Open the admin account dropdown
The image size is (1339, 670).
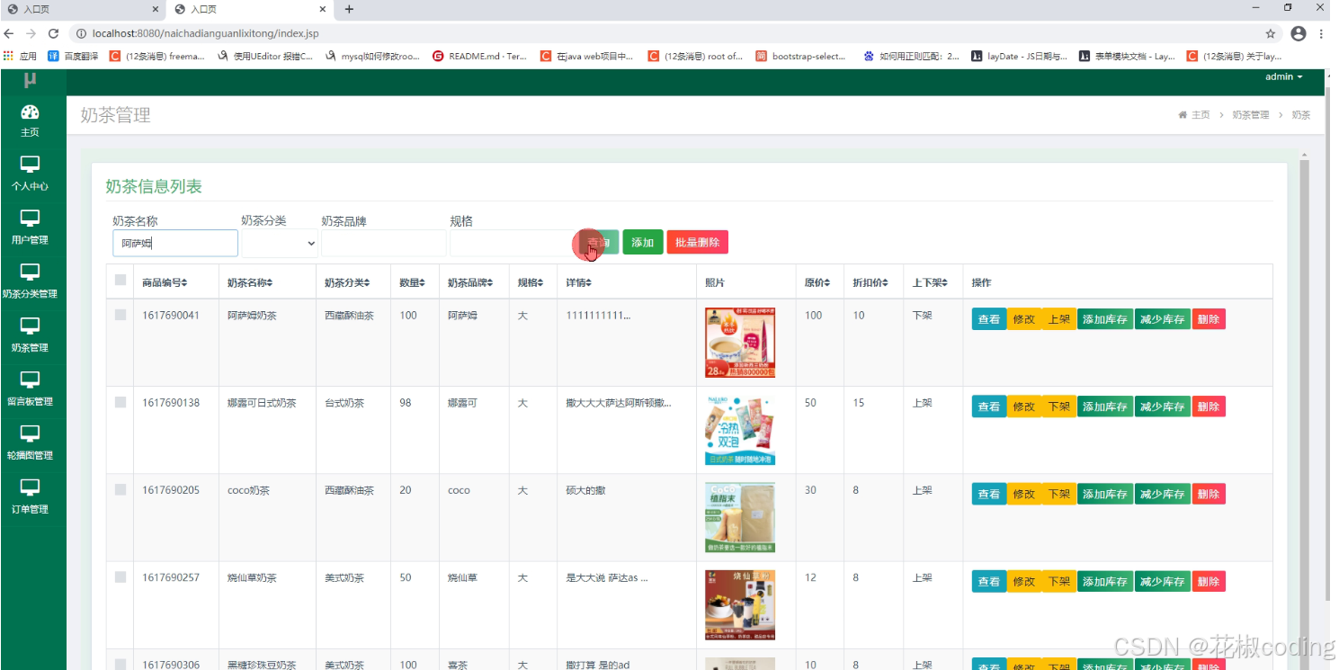1283,76
